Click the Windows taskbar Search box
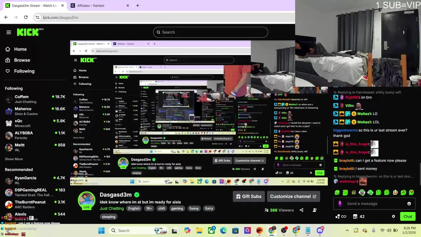The height and width of the screenshot is (237, 421). tap(138, 231)
